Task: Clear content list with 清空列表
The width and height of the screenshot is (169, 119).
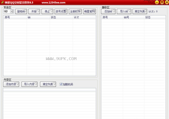Action: pyautogui.click(x=48, y=84)
